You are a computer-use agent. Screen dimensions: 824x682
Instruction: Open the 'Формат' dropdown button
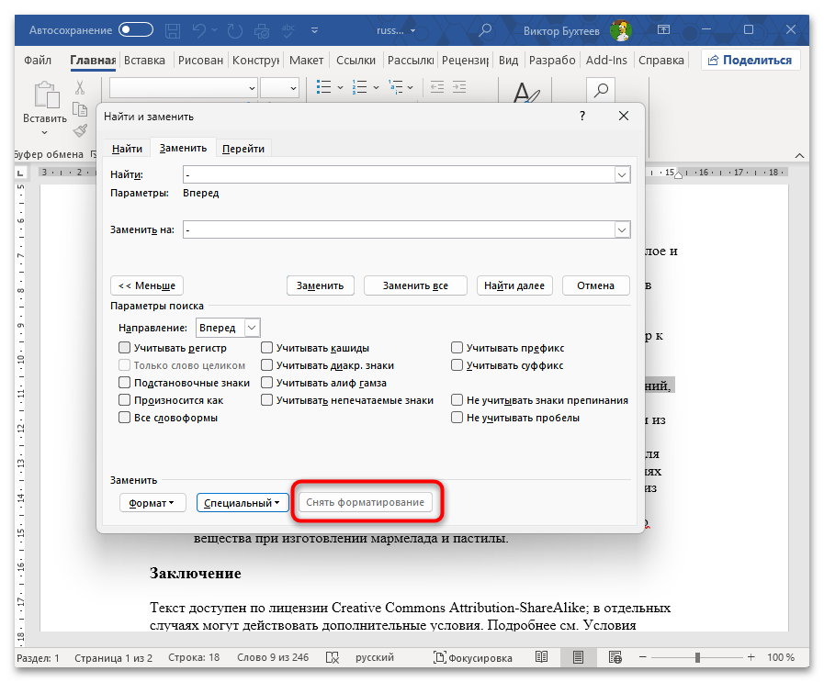click(x=152, y=503)
